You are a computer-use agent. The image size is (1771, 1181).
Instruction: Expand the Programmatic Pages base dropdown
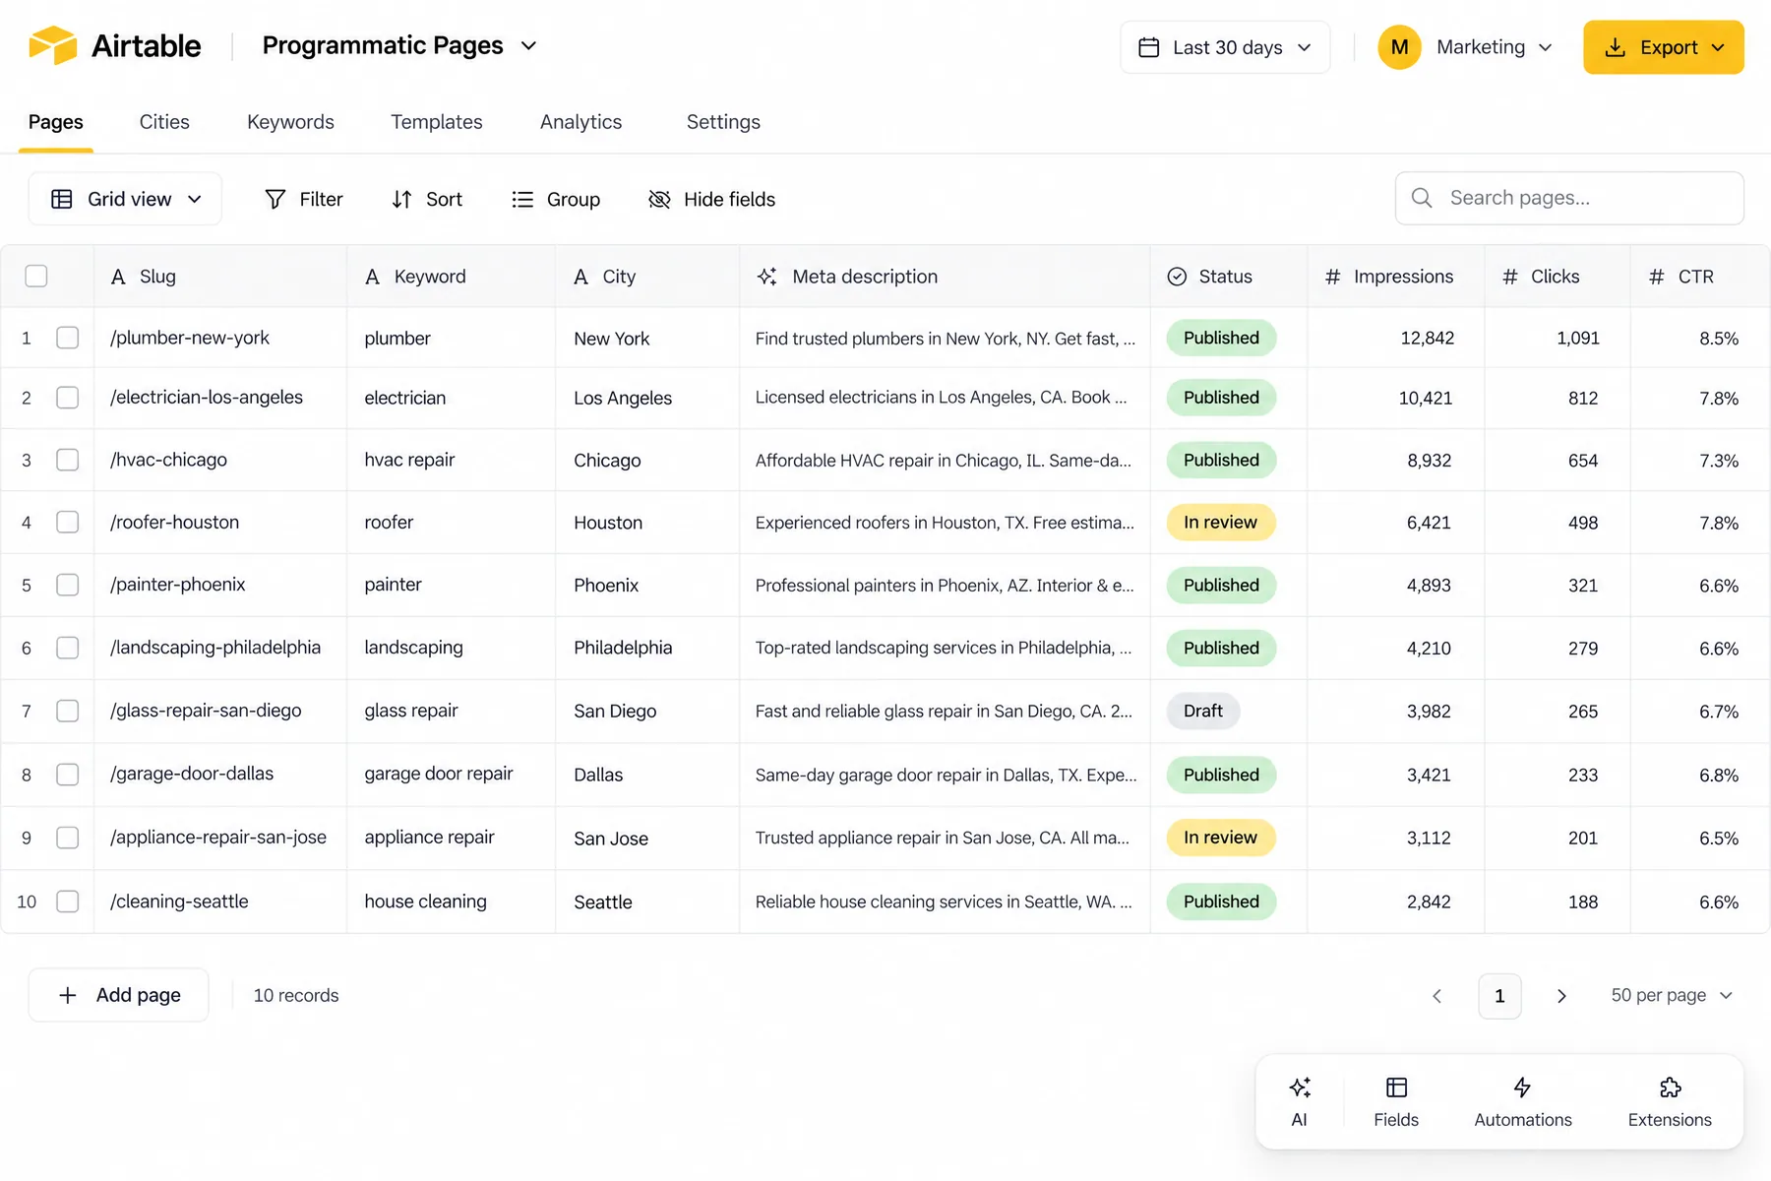399,45
